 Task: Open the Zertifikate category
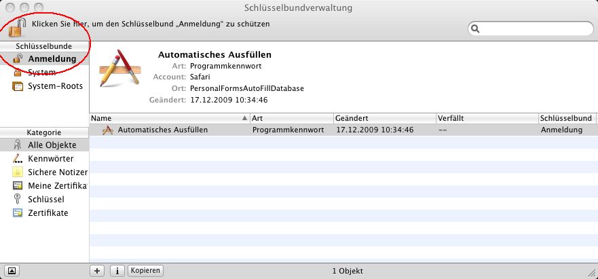pos(48,213)
